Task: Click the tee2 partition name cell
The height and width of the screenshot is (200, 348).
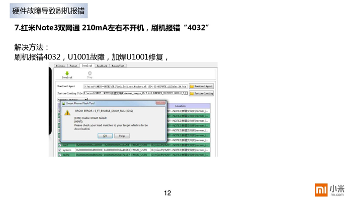Action: pyautogui.click(x=68, y=145)
